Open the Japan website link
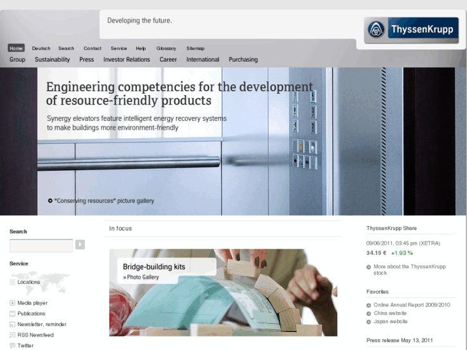The width and height of the screenshot is (467, 350). click(391, 322)
